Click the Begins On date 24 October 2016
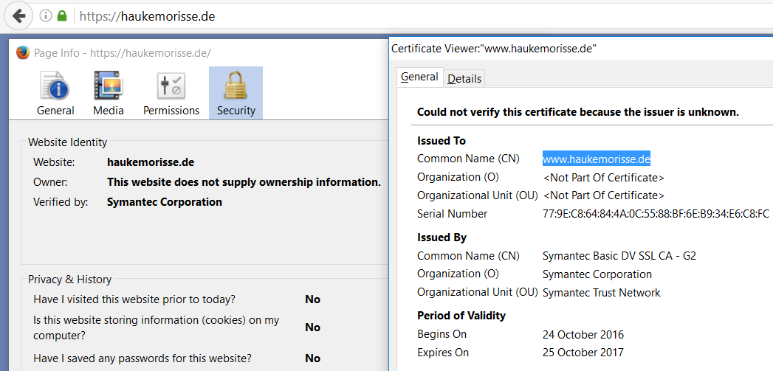This screenshot has height=371, width=773. pyautogui.click(x=583, y=334)
